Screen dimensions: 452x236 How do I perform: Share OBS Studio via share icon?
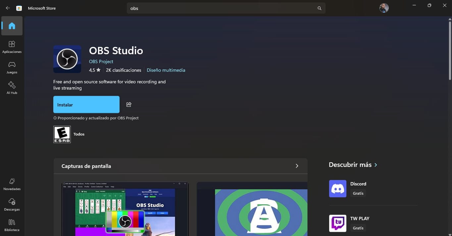tap(129, 104)
